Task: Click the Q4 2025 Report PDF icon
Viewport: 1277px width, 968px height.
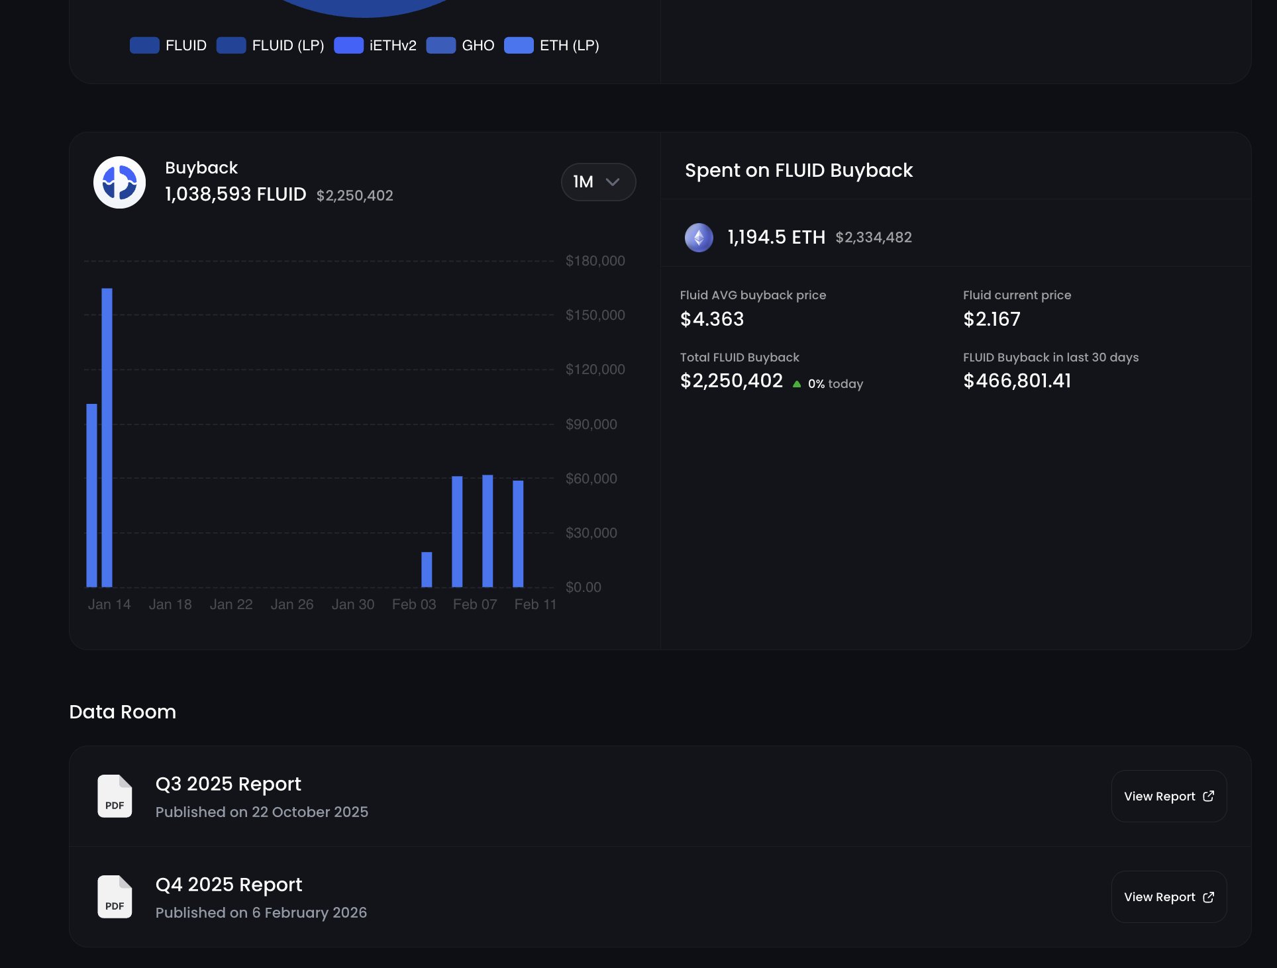Action: pyautogui.click(x=115, y=896)
